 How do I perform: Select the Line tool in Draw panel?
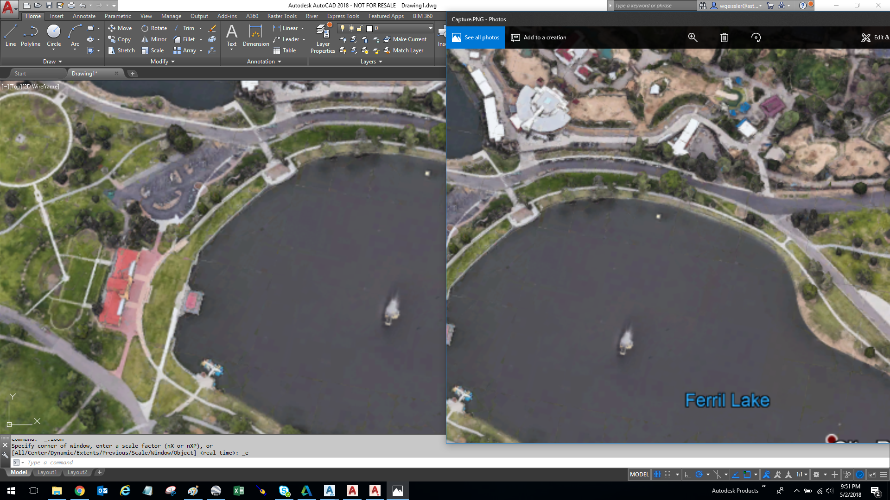[x=10, y=36]
